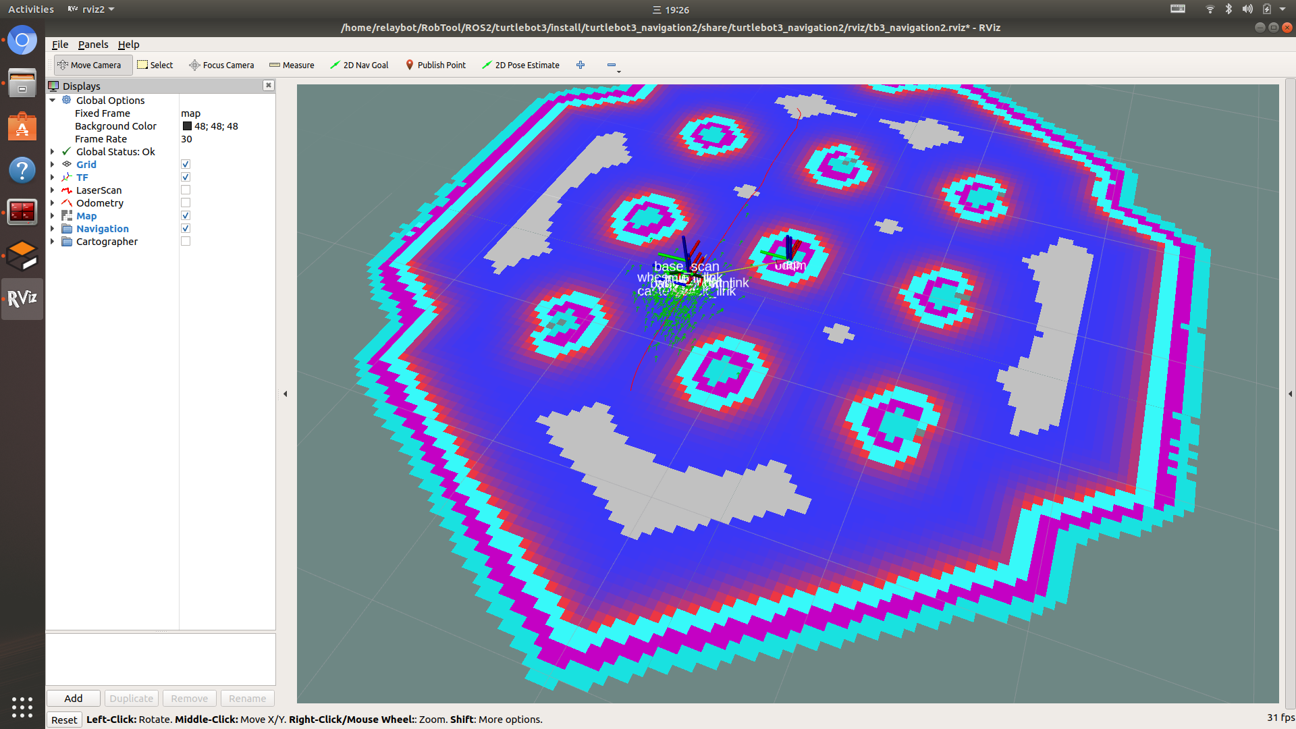Enable the LaserScan display checkbox

coord(186,190)
